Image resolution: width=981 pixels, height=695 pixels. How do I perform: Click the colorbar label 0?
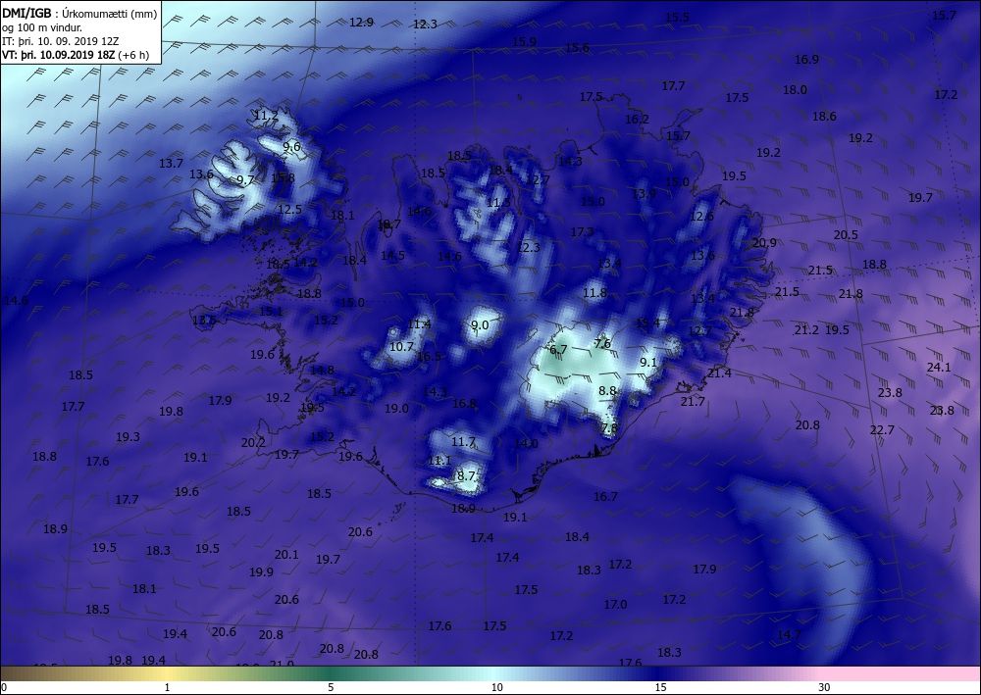point(4,687)
